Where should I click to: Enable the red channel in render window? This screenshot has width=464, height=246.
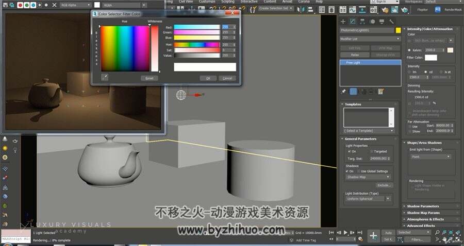[20, 5]
